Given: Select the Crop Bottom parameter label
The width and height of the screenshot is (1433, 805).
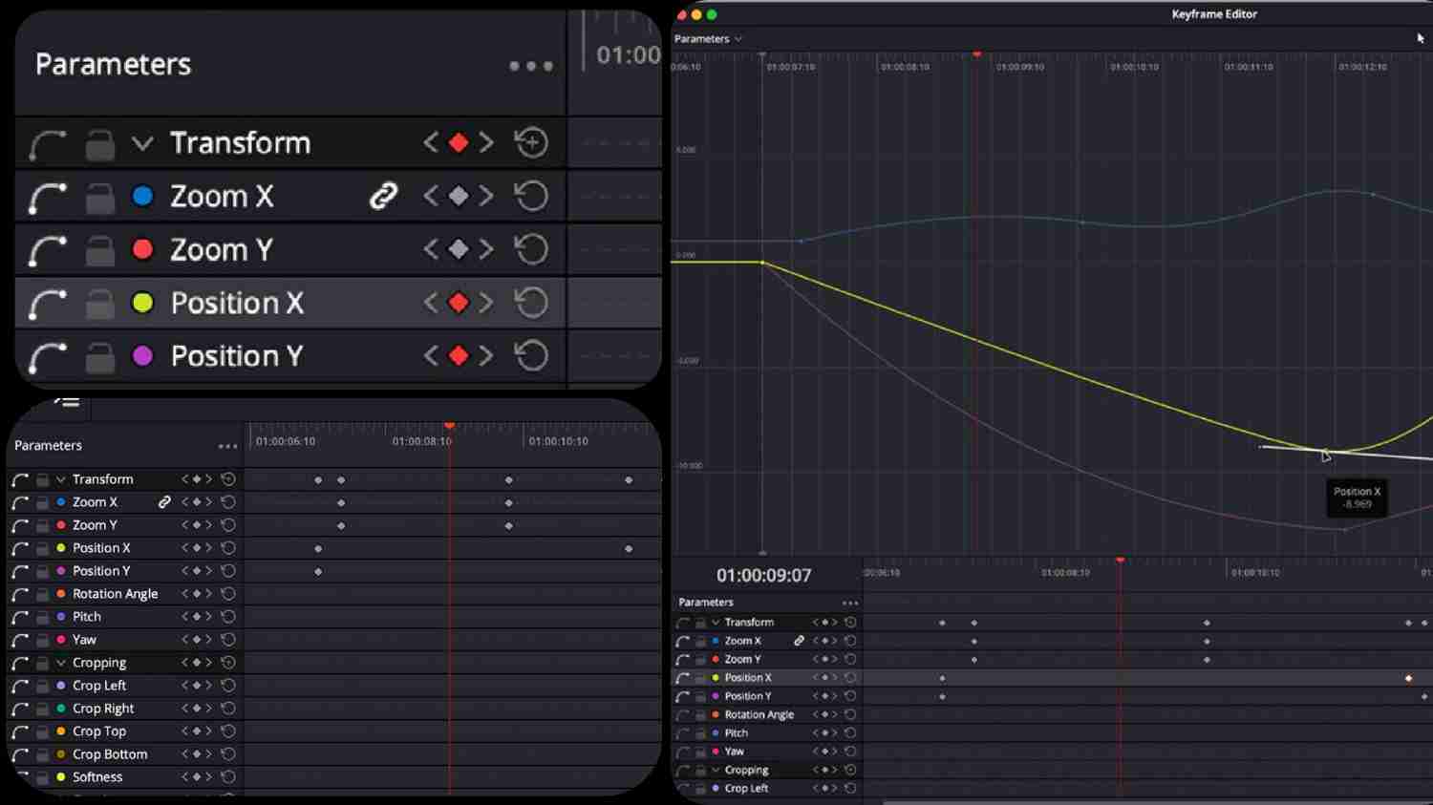Looking at the screenshot, I should [110, 754].
